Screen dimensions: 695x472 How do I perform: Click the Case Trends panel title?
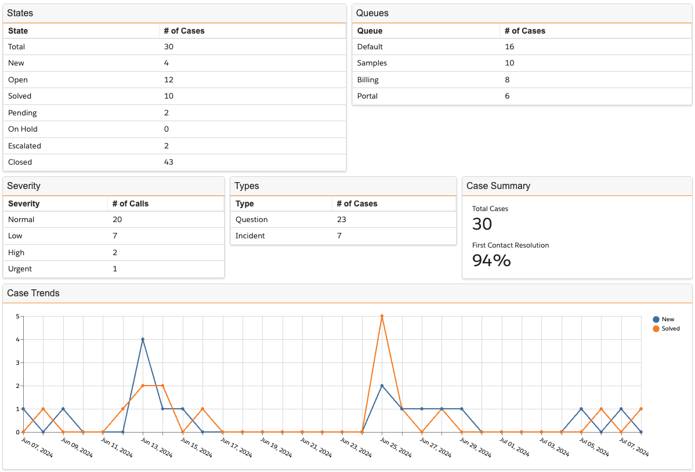(x=33, y=293)
